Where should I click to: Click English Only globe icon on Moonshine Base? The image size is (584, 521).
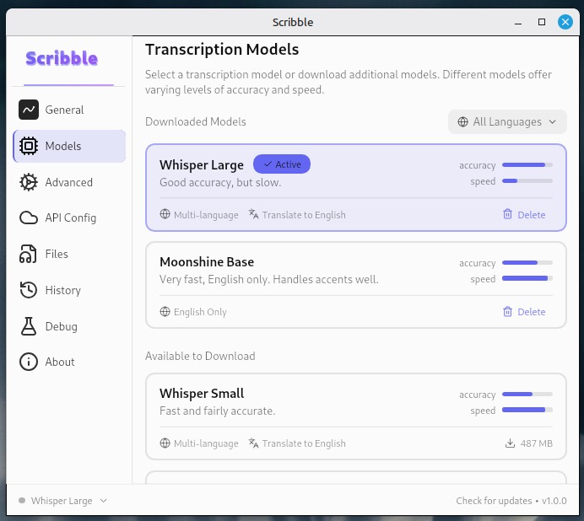pos(165,311)
